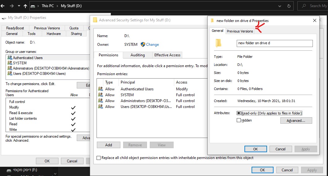The width and height of the screenshot is (328, 176).
Task: Click the Up arrow in Explorer navigation
Action: (x=25, y=6)
